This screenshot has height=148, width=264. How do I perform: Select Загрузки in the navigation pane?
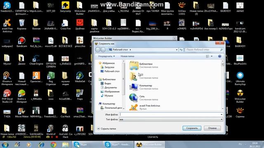point(107,67)
